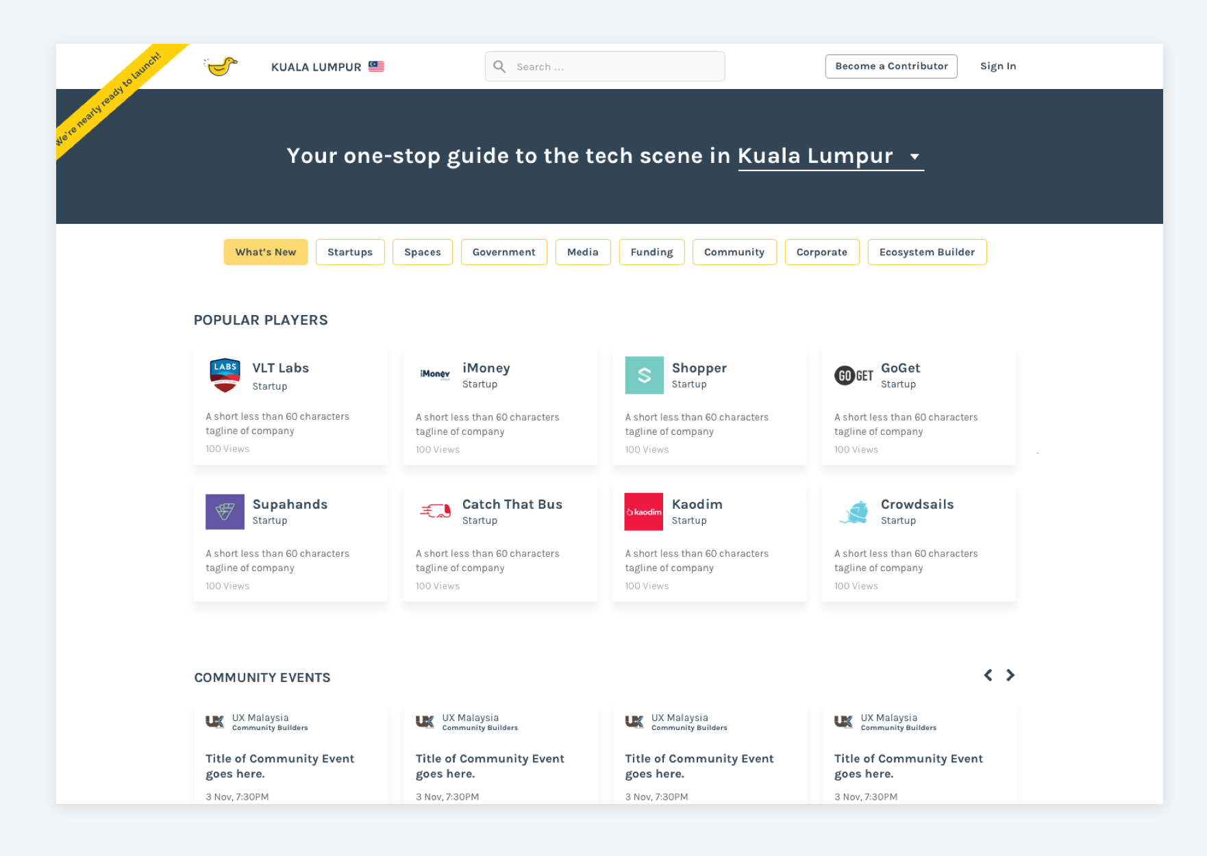
Task: Select the Corporate tab
Action: pos(822,252)
